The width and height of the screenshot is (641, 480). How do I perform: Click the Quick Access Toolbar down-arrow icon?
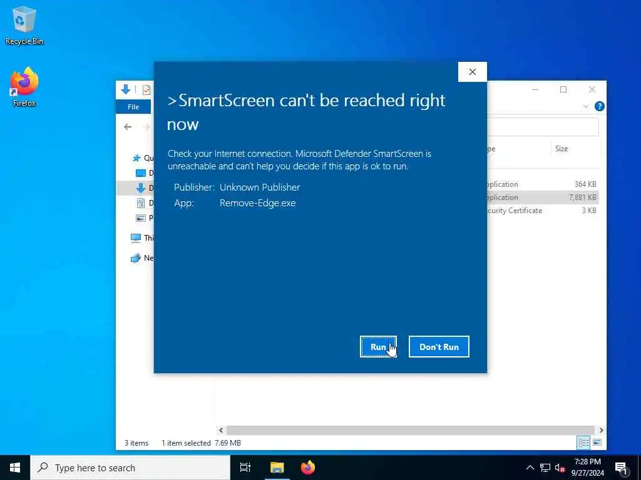(x=125, y=89)
